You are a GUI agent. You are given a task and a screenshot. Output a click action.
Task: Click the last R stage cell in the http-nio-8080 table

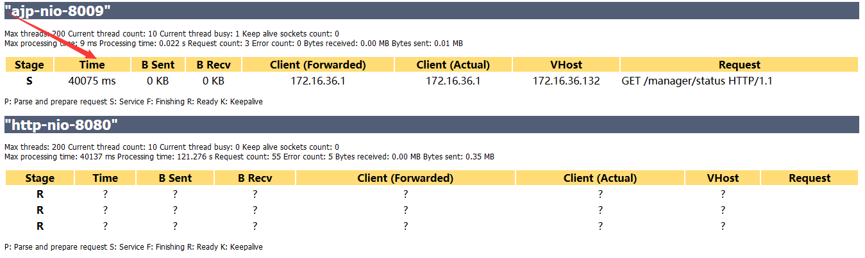[40, 226]
